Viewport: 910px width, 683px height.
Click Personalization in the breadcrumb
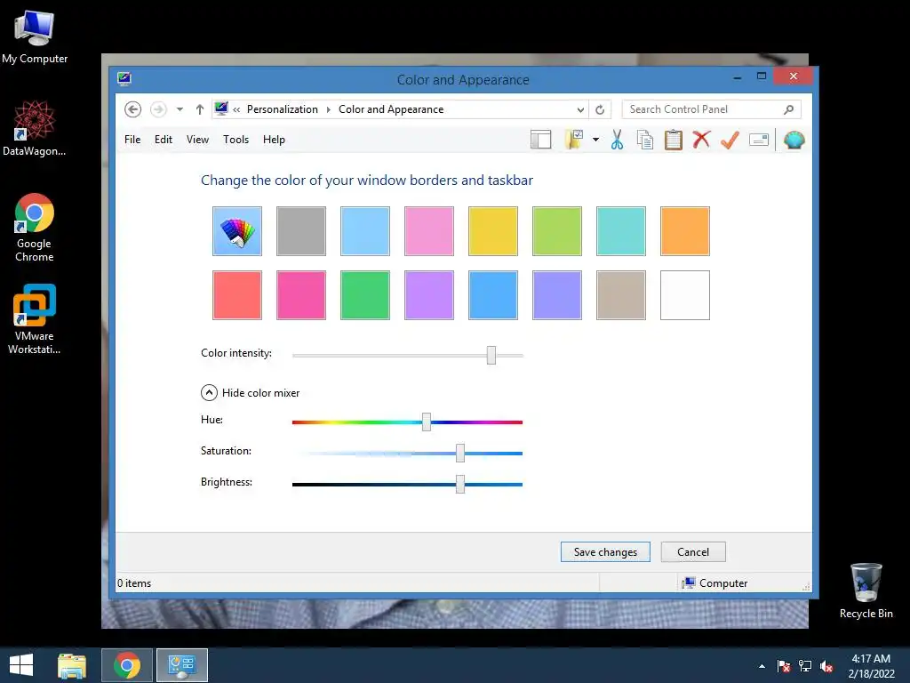coord(283,109)
